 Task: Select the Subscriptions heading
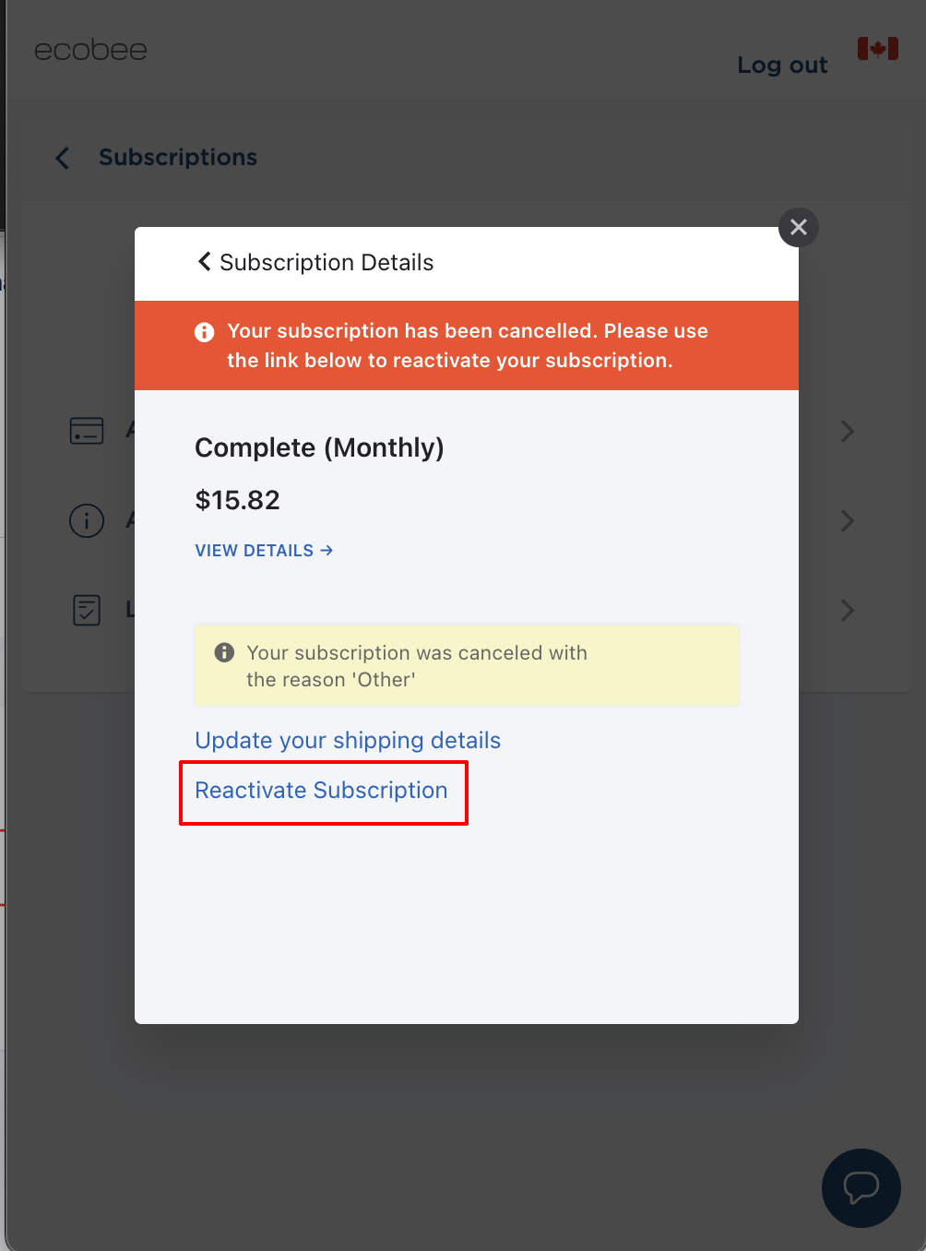(x=177, y=157)
